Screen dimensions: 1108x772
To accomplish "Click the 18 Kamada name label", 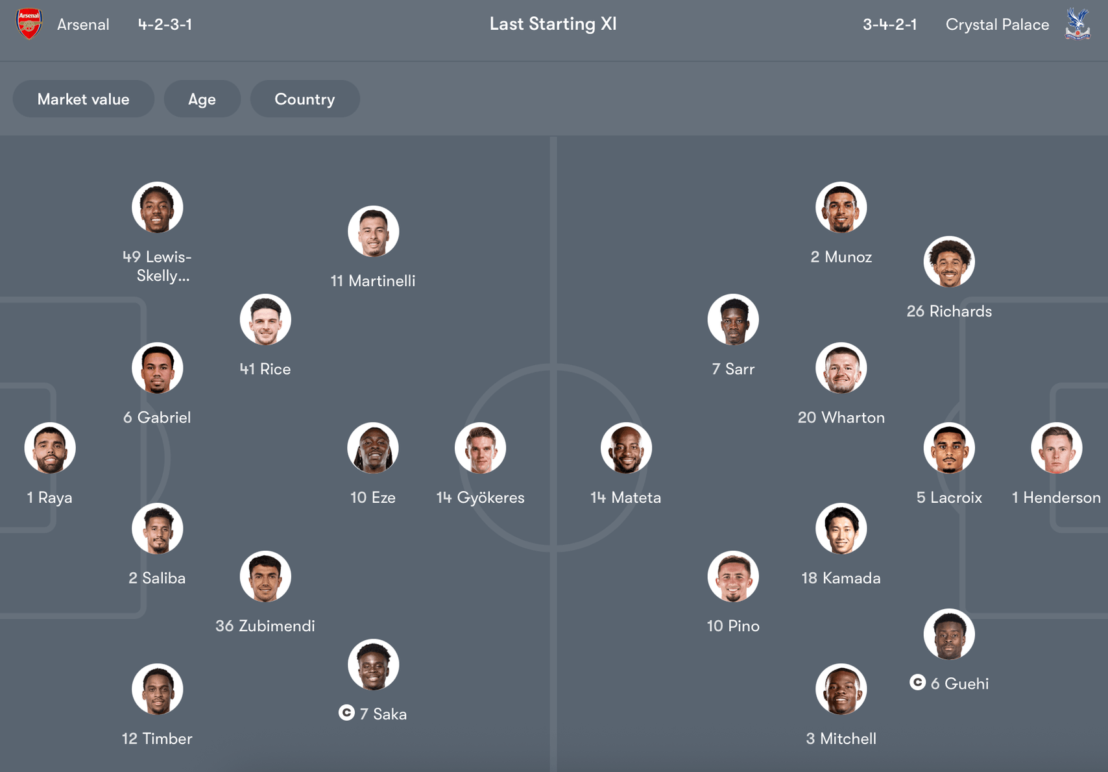I will (841, 578).
